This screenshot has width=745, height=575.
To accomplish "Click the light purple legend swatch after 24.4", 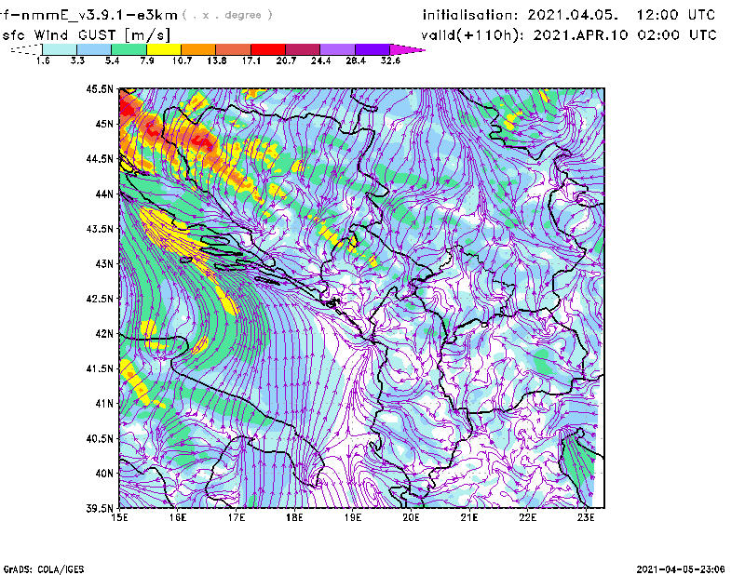I will click(337, 49).
